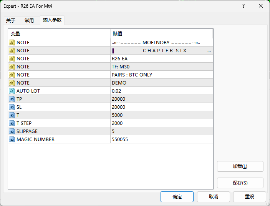Select the 输入参数 tab
This screenshot has width=270, height=206.
[x=52, y=20]
